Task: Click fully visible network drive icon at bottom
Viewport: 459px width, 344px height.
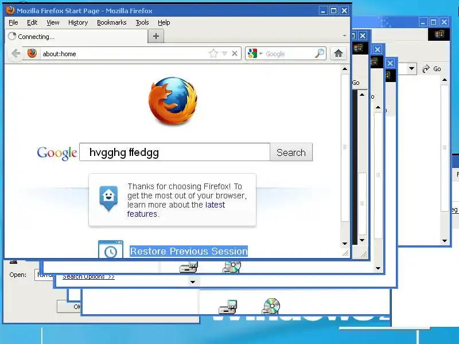Action: coord(228,307)
